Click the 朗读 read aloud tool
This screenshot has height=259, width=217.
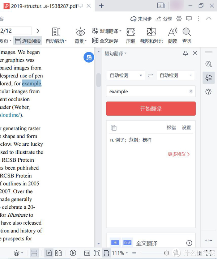173,36
